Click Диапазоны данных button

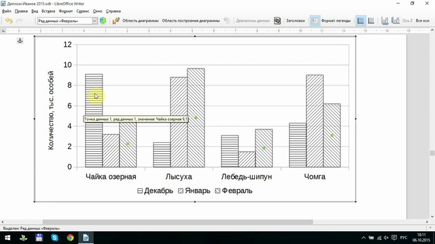pyautogui.click(x=253, y=21)
